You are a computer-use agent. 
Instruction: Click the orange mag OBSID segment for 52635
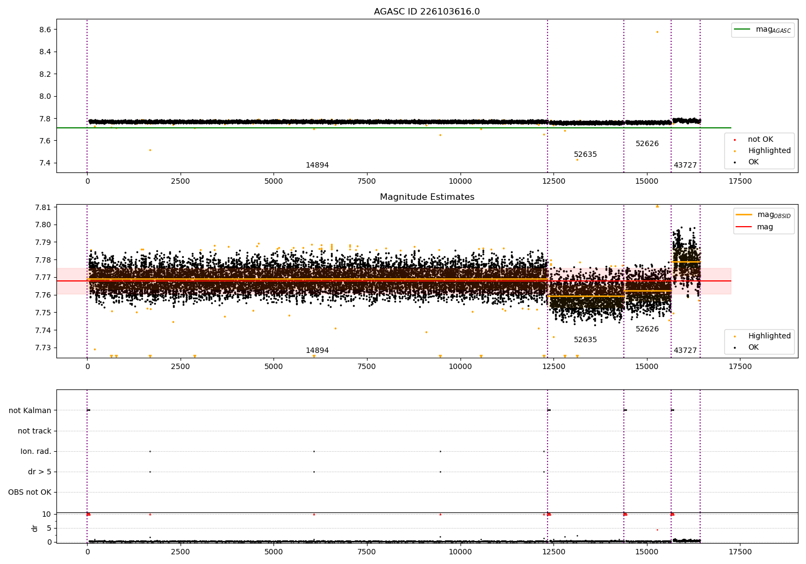point(586,296)
